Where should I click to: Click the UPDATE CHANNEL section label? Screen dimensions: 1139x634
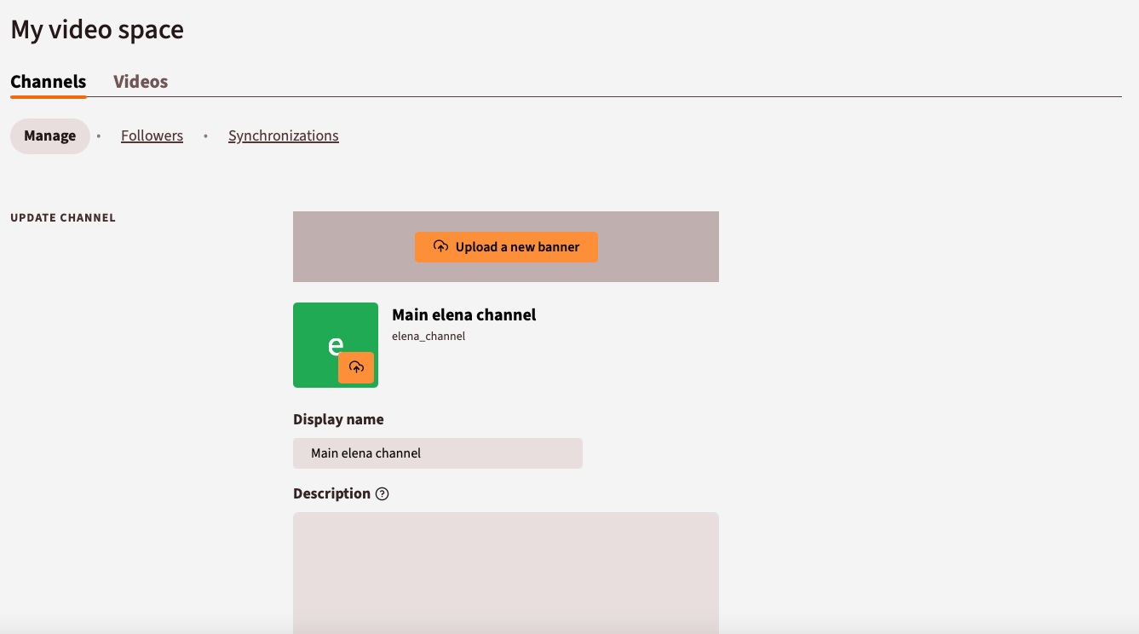point(63,217)
